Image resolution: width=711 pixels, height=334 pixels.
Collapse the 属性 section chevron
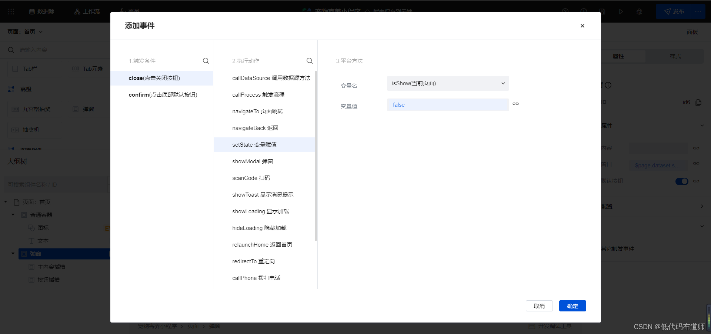pos(702,126)
